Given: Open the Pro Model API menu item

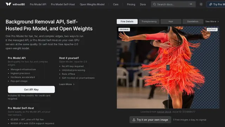Looking at the screenshot, I should [x=38, y=5].
